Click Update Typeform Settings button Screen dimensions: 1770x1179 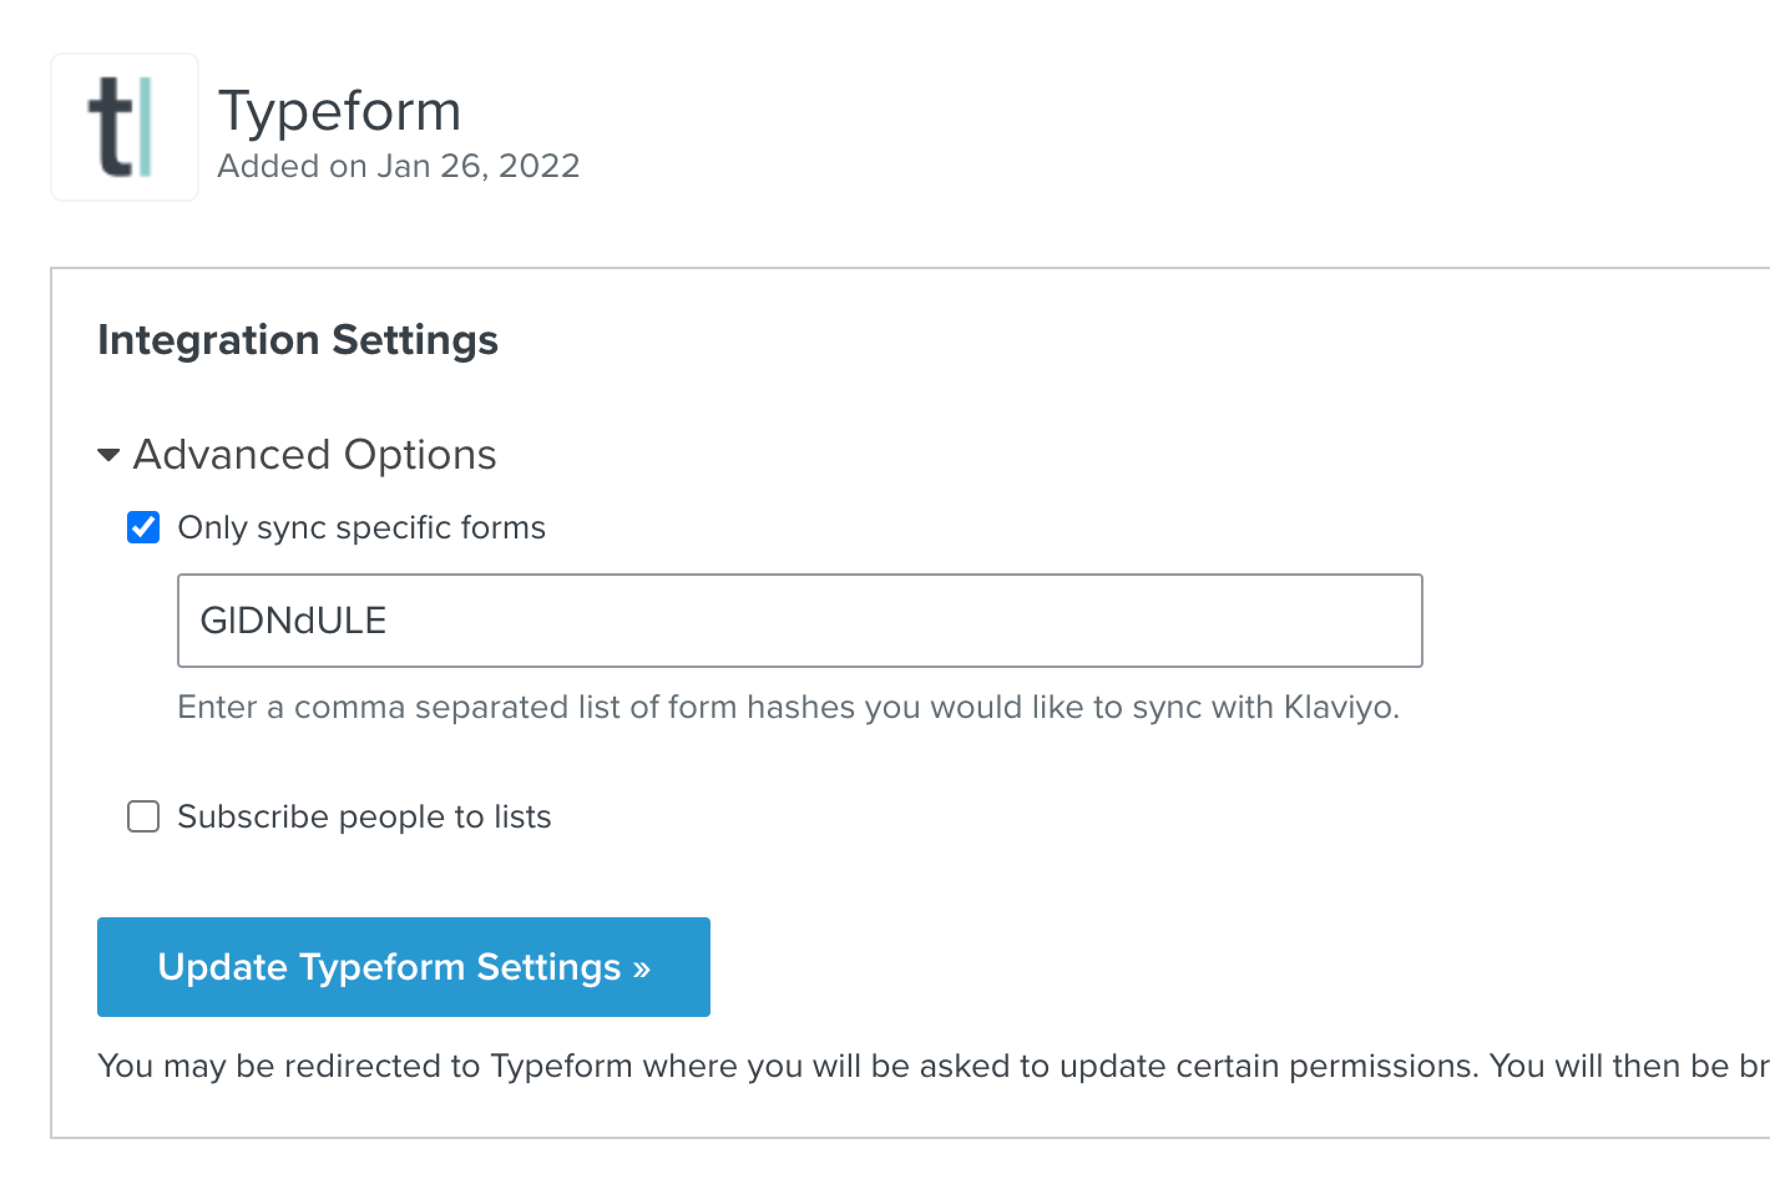click(404, 967)
